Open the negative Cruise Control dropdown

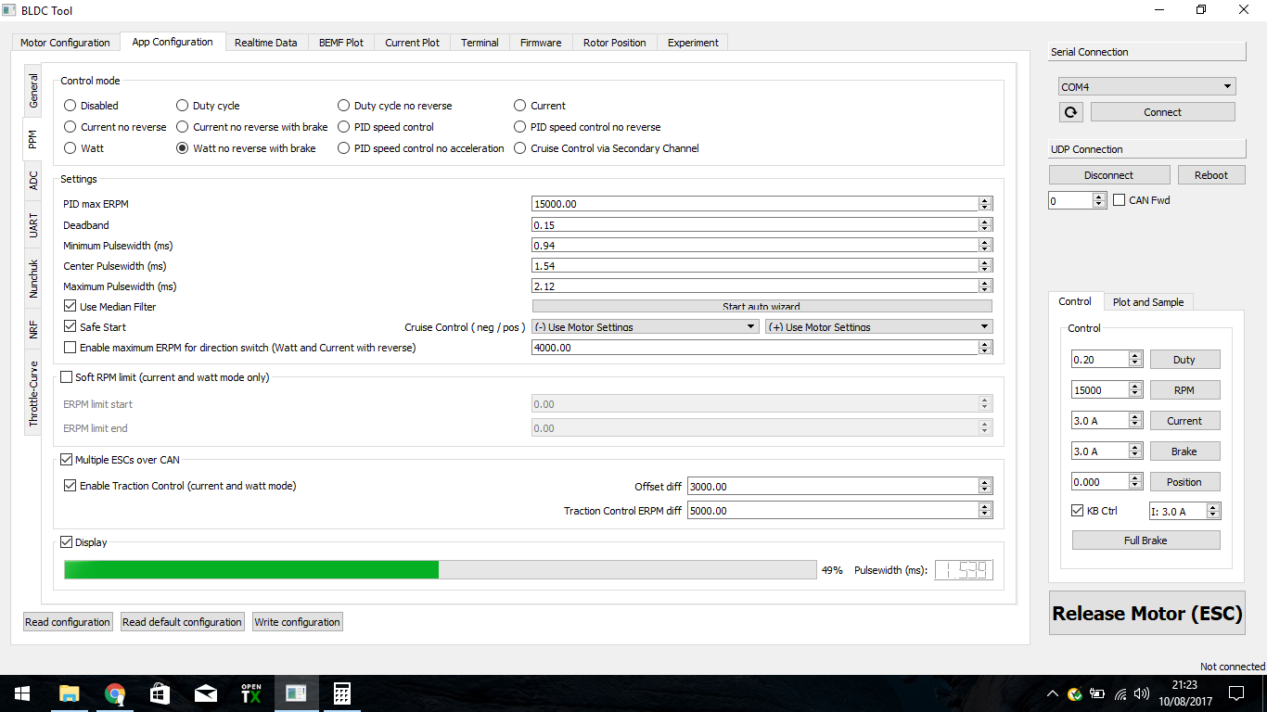coord(646,327)
